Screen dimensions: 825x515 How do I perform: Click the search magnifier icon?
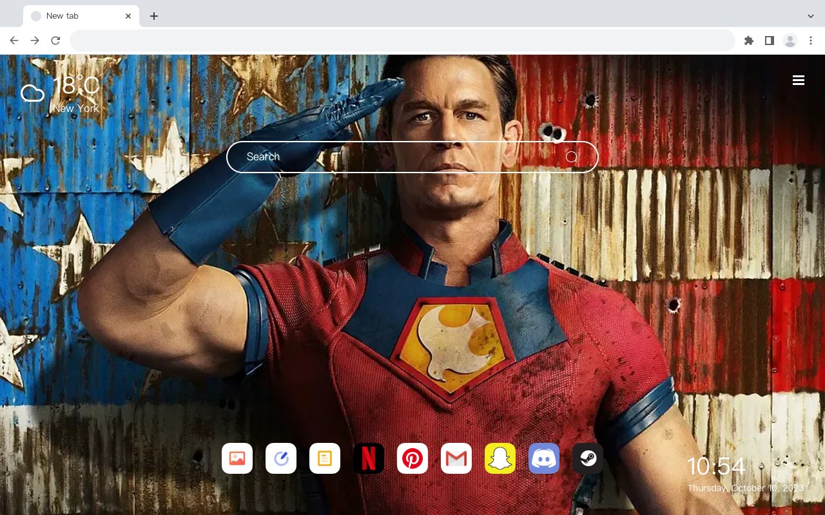click(x=571, y=157)
